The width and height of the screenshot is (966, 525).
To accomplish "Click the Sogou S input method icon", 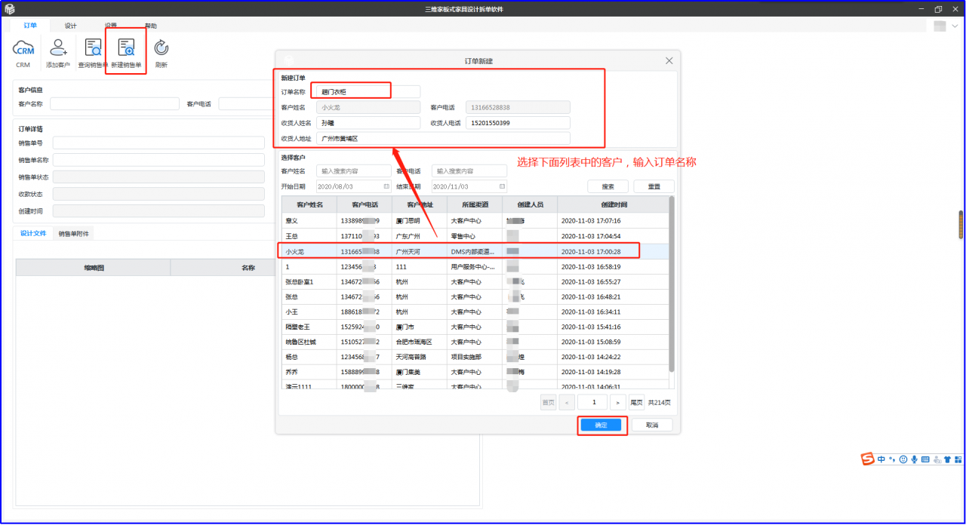I will [x=868, y=459].
